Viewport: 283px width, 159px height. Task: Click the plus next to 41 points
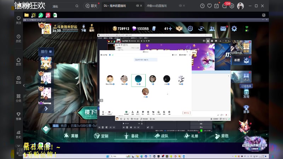click(x=170, y=29)
